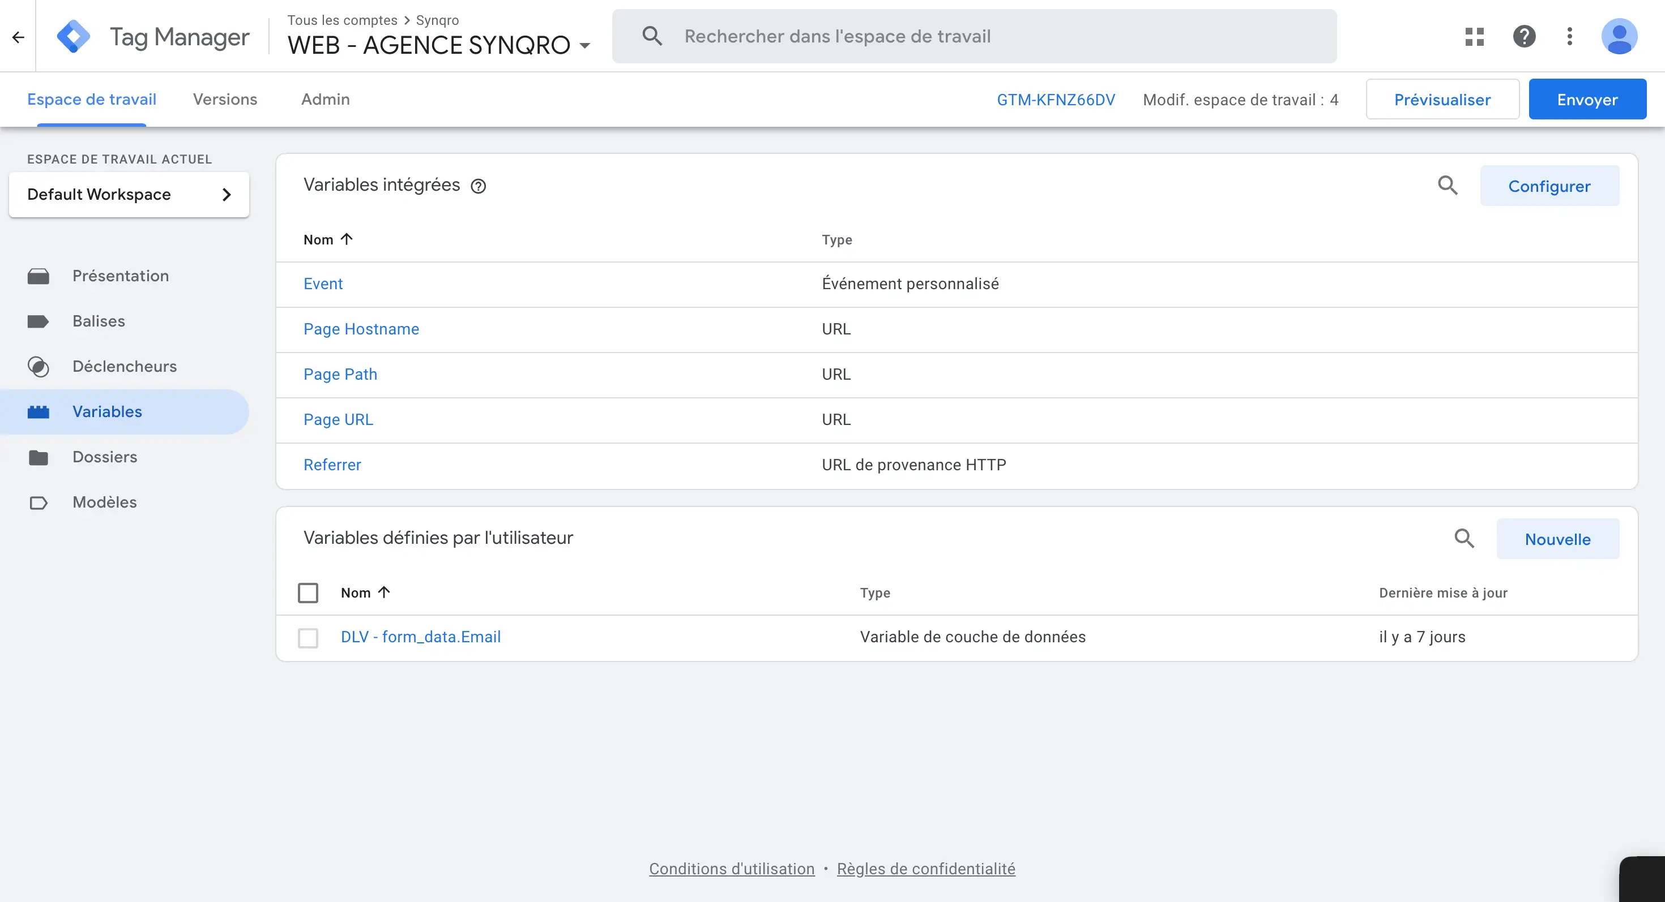Screen dimensions: 1665x902
Task: Click the Présentation sidebar icon
Action: (x=38, y=276)
